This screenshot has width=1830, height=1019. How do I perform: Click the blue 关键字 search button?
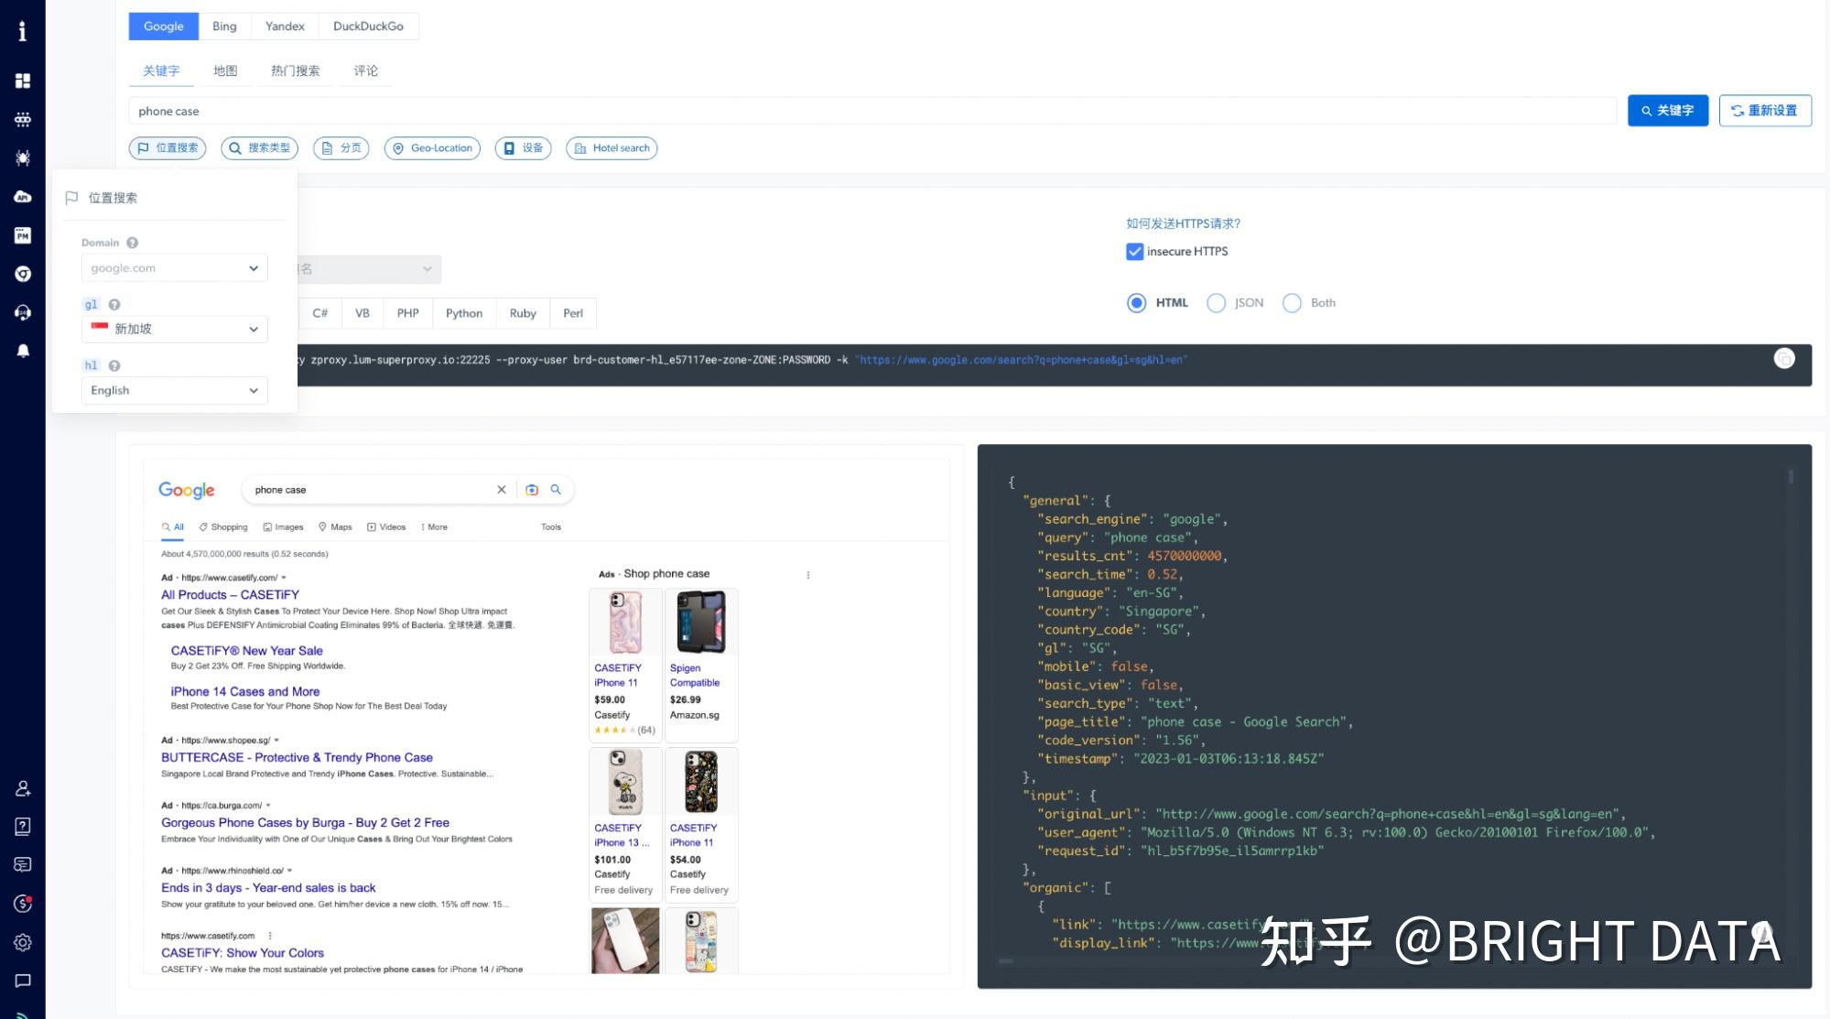(x=1667, y=111)
